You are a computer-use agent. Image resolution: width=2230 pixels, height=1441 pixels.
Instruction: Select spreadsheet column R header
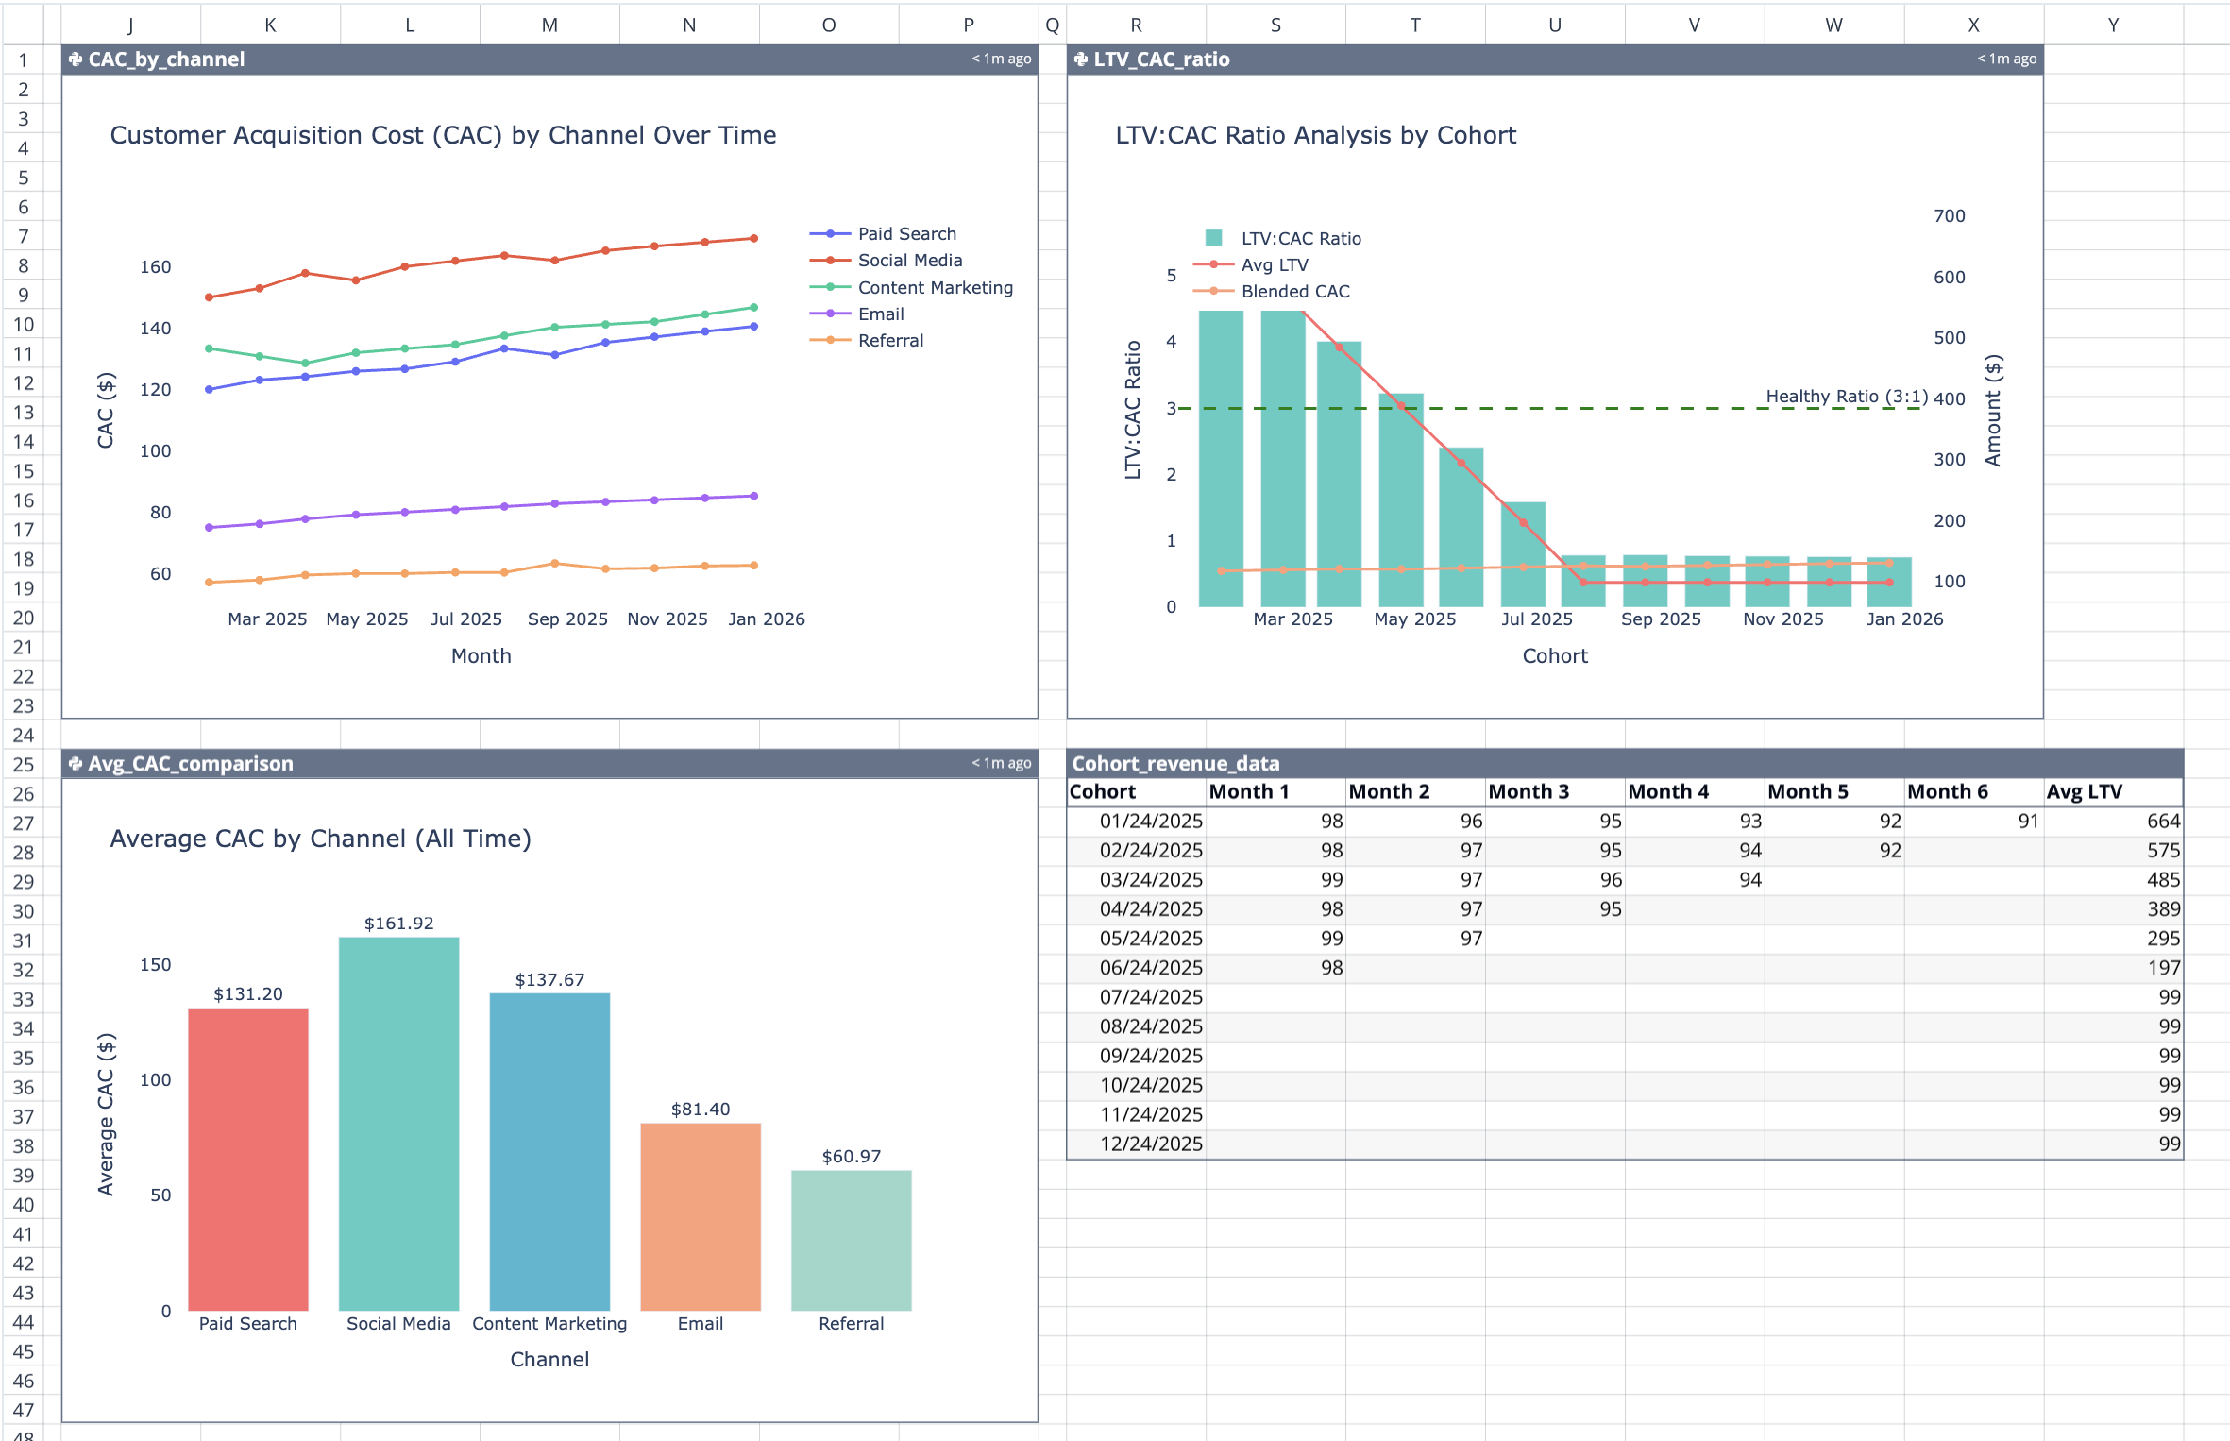tap(1136, 24)
